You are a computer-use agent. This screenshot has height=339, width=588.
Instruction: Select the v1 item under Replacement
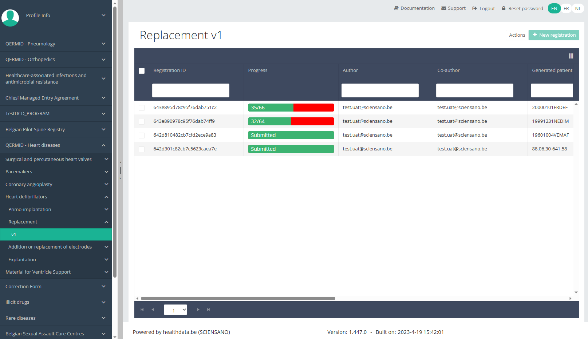pyautogui.click(x=56, y=235)
